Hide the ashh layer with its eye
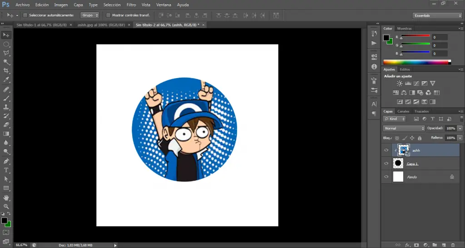The width and height of the screenshot is (465, 248). tap(386, 150)
